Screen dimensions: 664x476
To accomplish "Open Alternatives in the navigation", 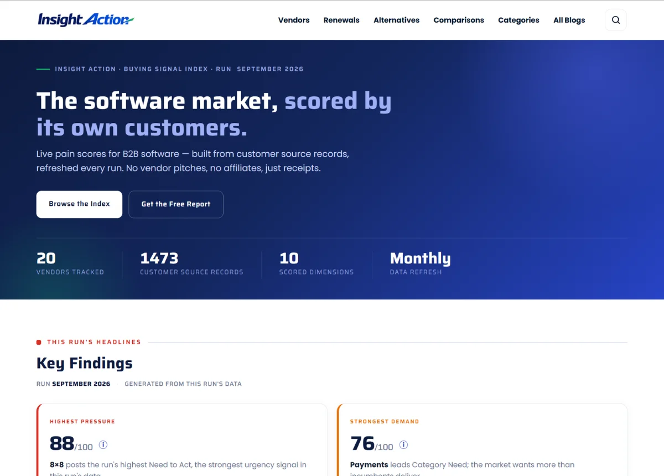I will 396,20.
